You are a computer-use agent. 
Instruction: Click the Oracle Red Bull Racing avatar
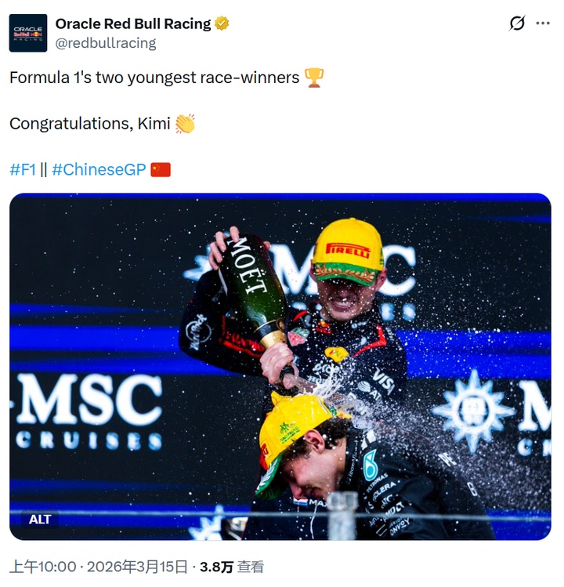click(28, 33)
